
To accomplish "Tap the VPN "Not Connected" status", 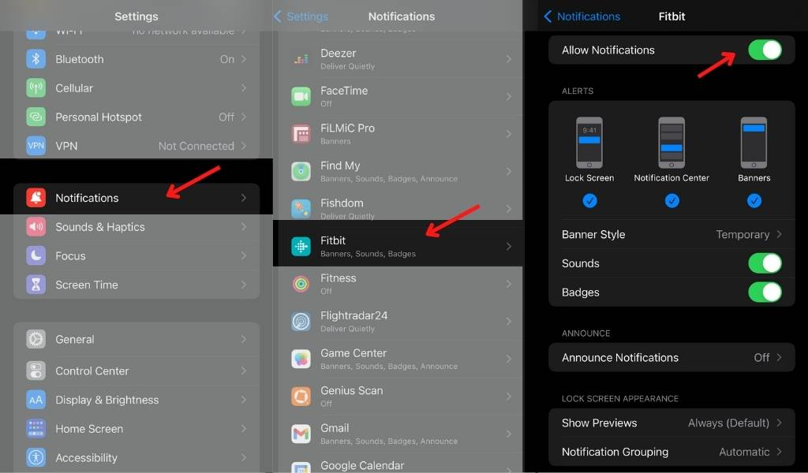I will [x=196, y=146].
